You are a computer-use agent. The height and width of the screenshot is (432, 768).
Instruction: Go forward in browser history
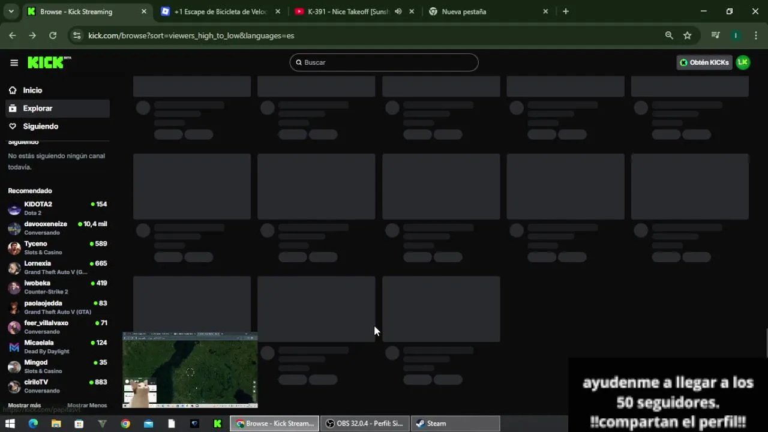click(x=32, y=35)
